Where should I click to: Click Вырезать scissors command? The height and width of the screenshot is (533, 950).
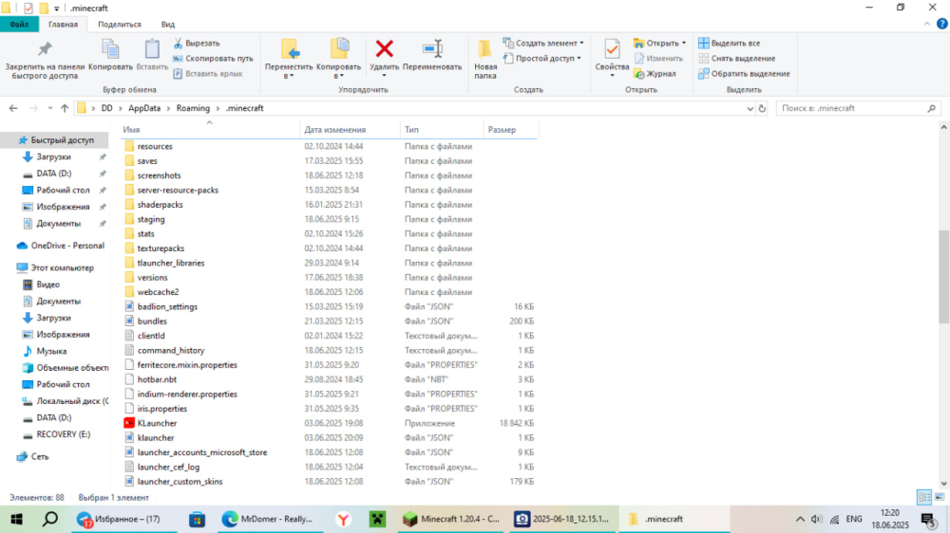click(x=197, y=44)
